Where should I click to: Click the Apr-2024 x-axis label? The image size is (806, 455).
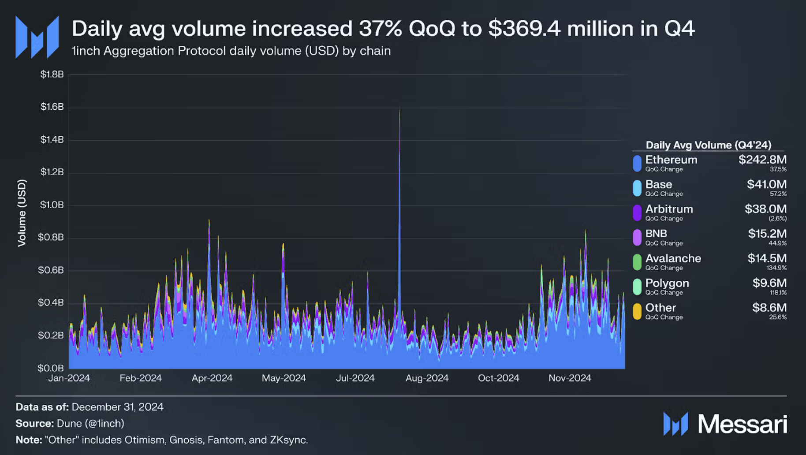pos(212,378)
